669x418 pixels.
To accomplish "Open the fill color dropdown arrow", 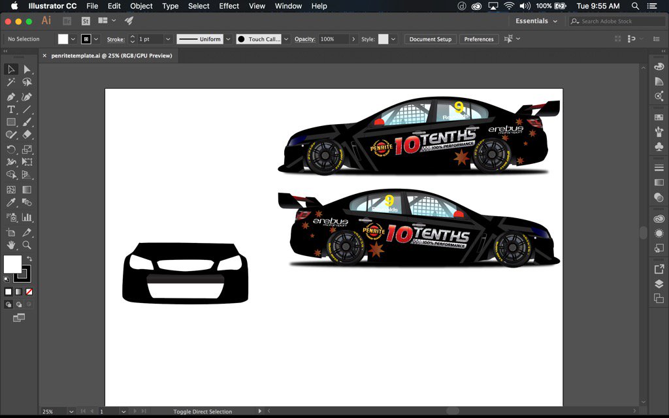I will click(x=73, y=39).
